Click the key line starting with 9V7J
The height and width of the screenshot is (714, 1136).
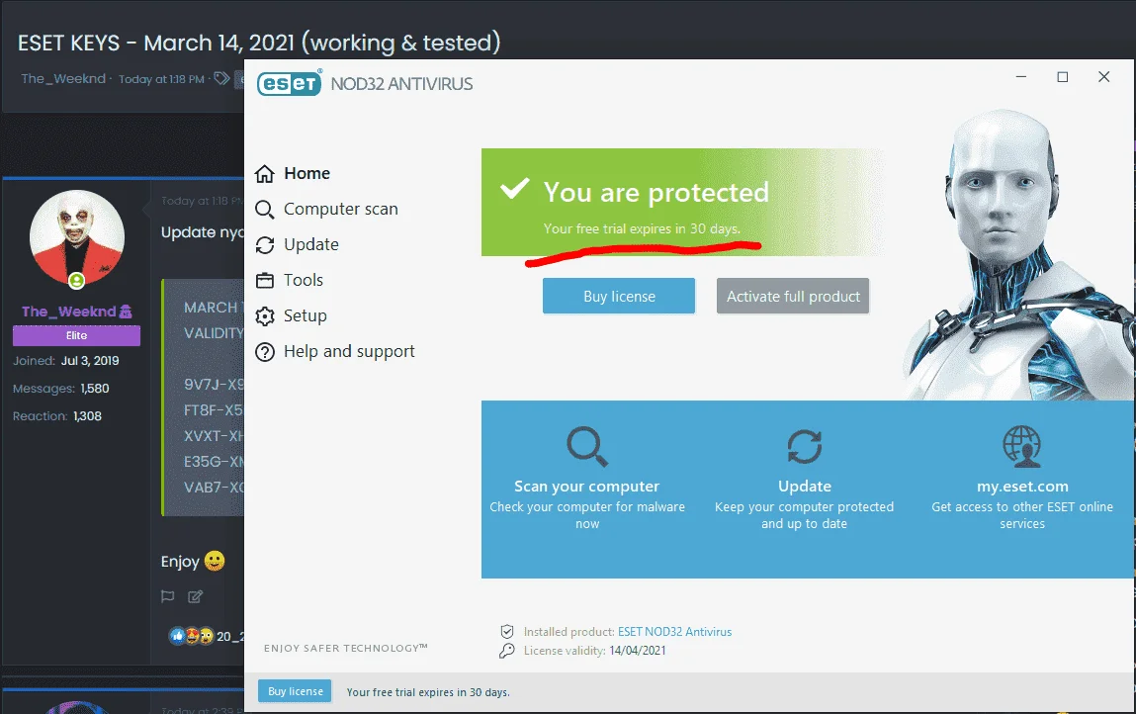pos(213,384)
